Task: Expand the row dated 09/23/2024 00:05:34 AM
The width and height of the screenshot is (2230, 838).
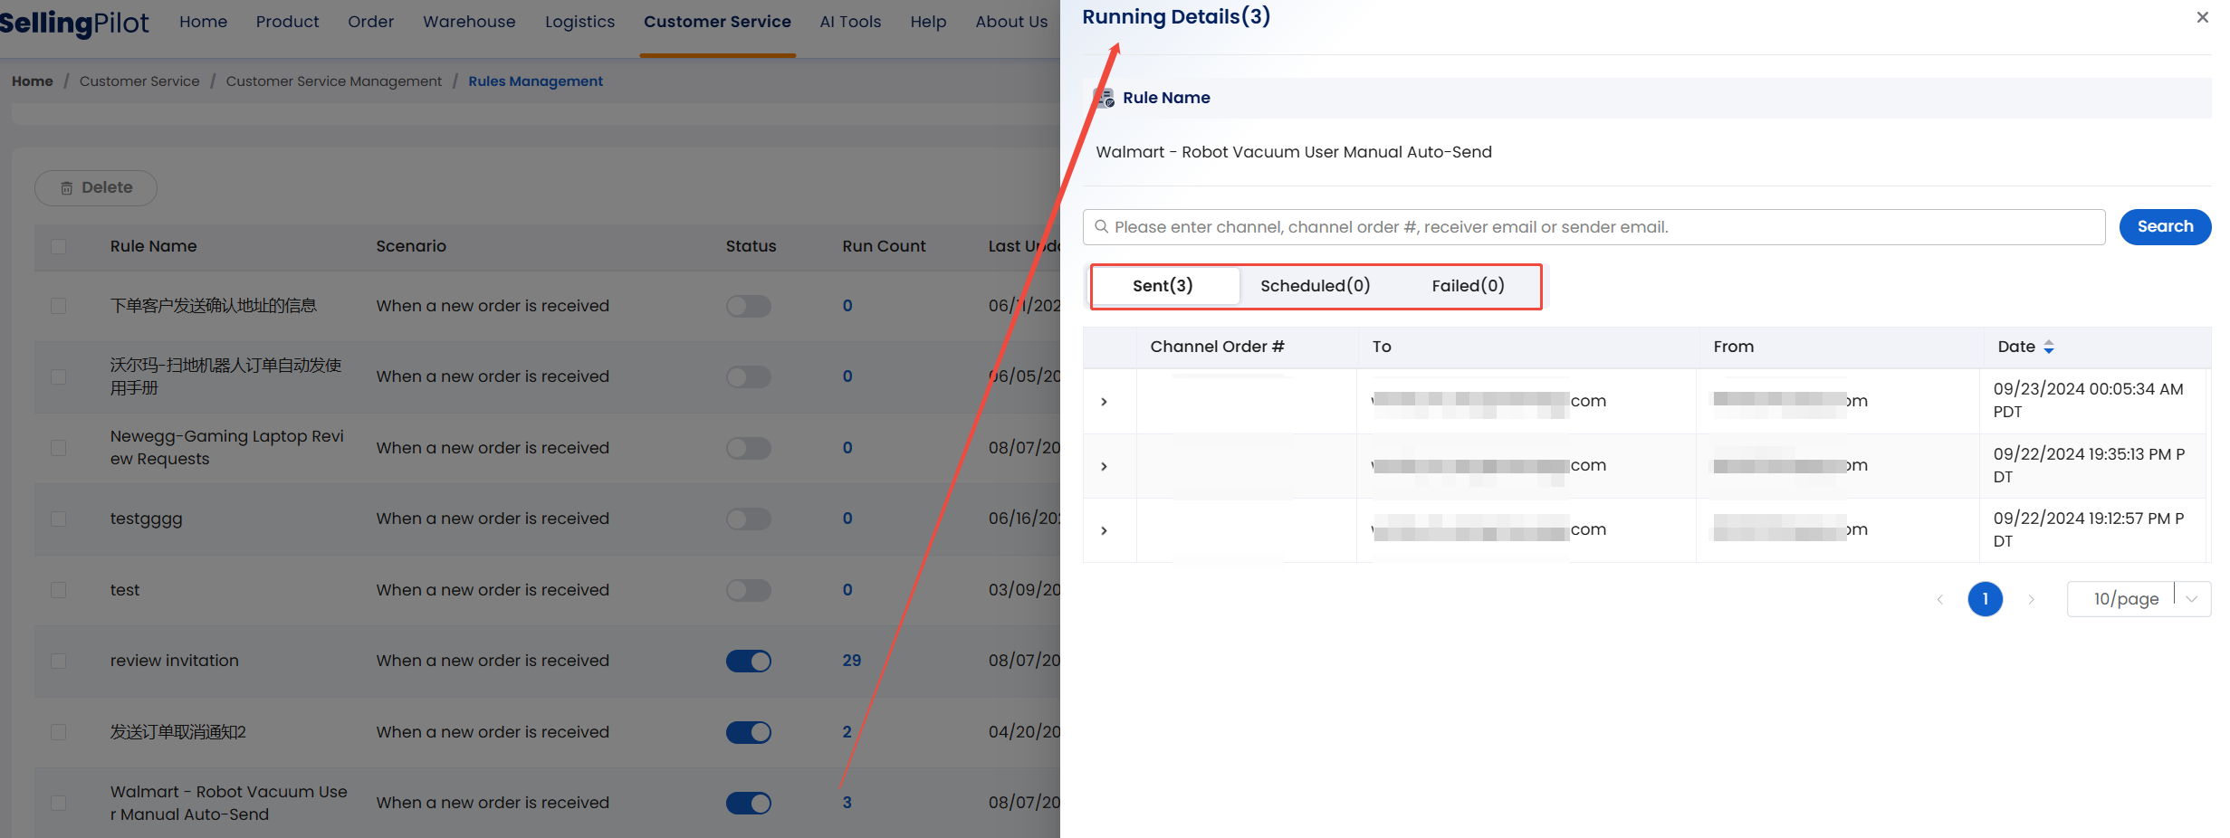Action: (x=1104, y=401)
